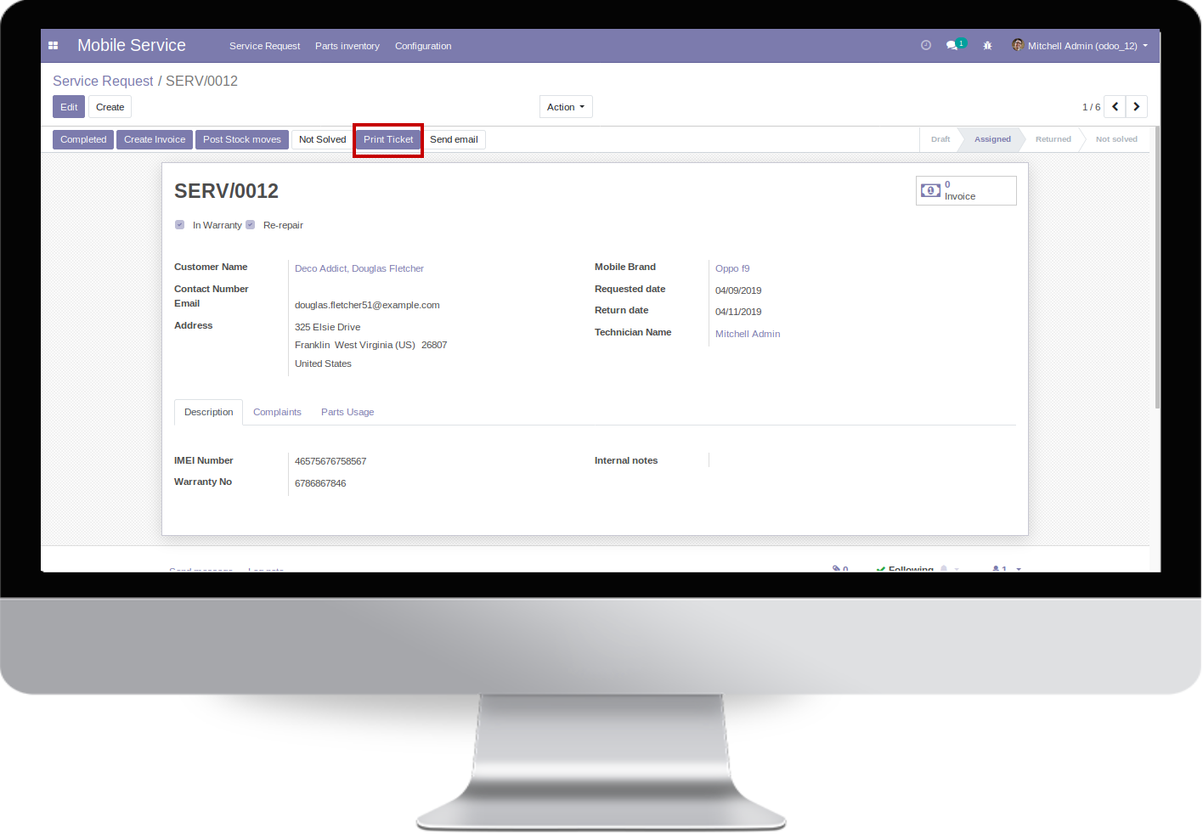
Task: Open the apps grid menu icon
Action: coord(53,46)
